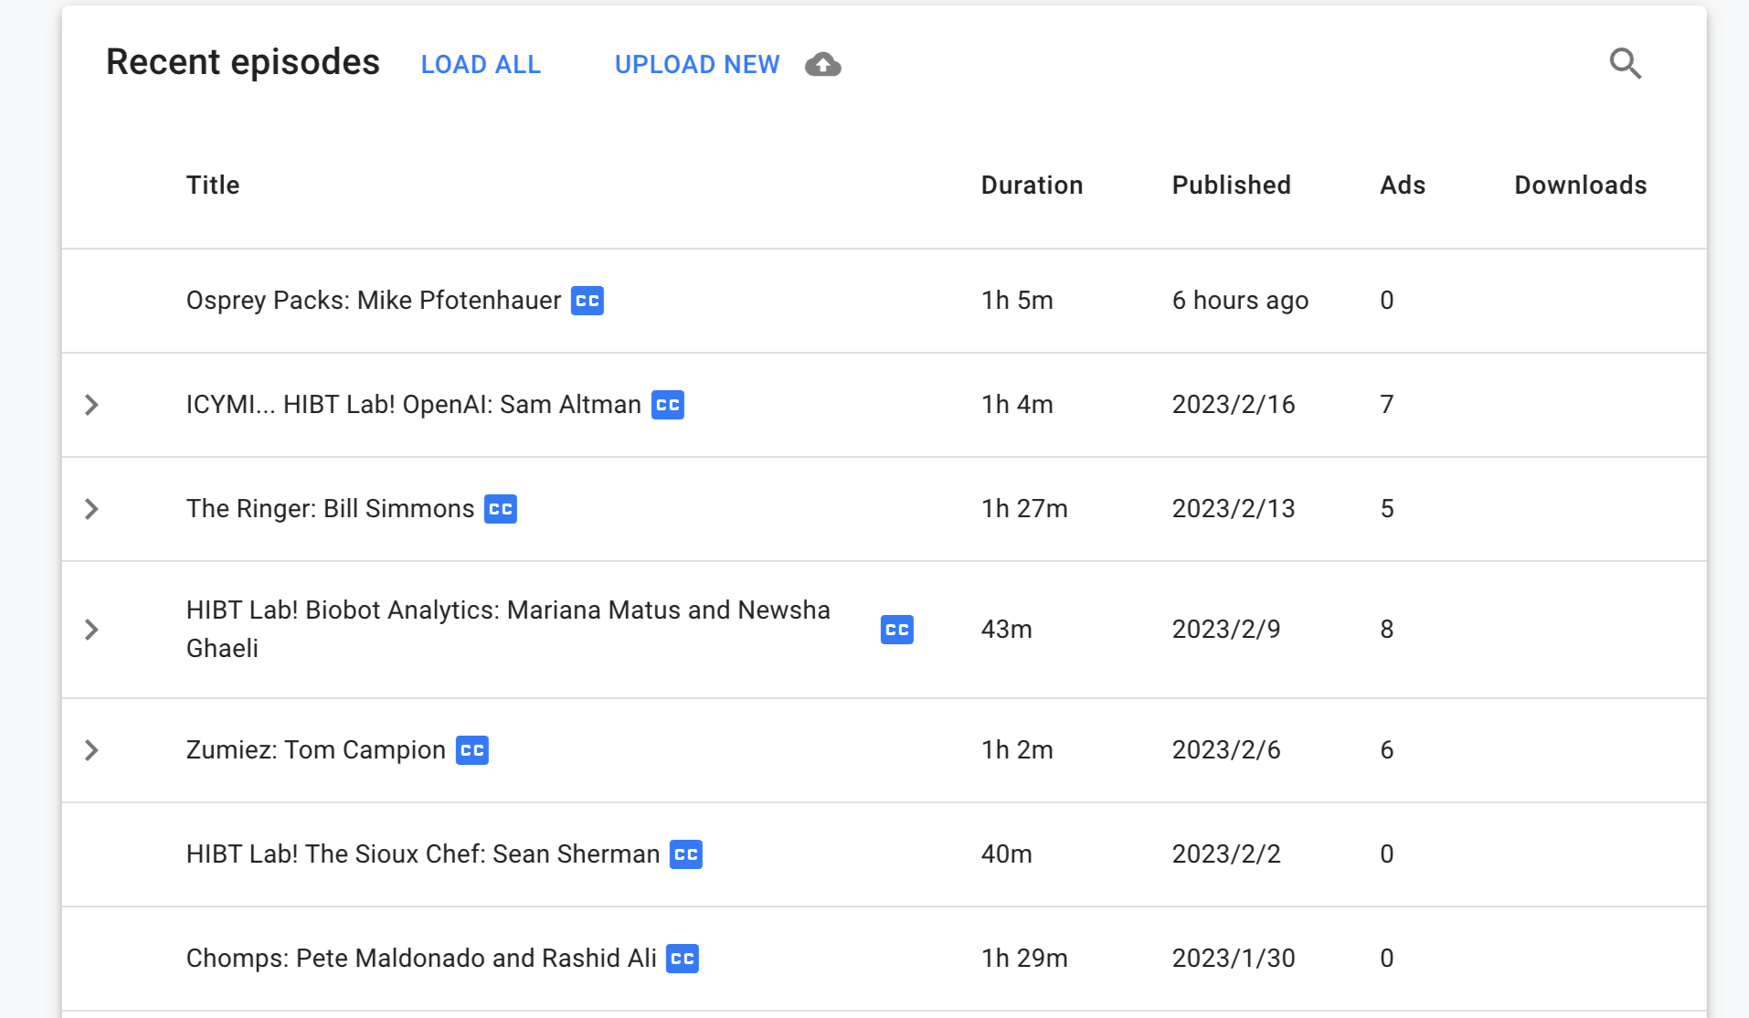Click CC badge on Sioux Chef episode
The width and height of the screenshot is (1749, 1018).
point(686,854)
